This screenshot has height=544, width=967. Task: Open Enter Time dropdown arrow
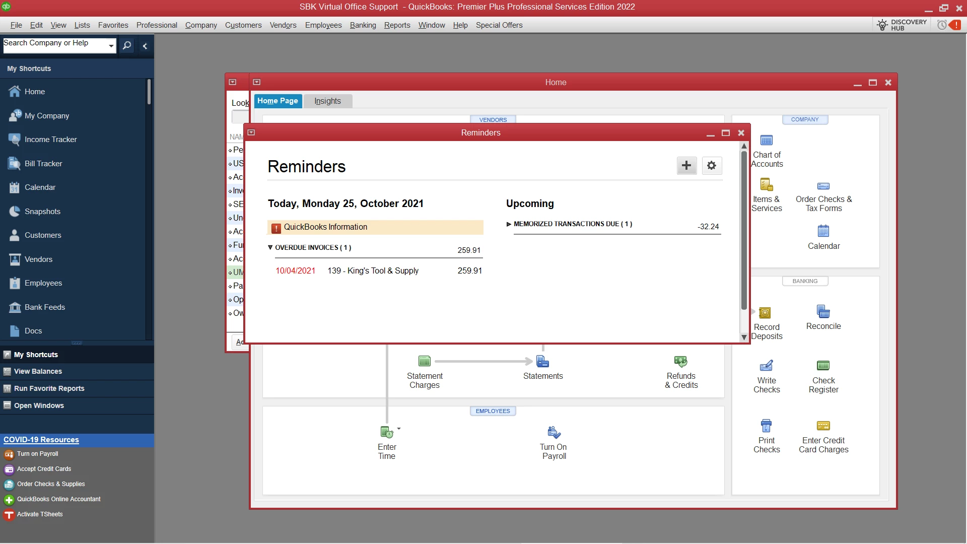pos(399,429)
